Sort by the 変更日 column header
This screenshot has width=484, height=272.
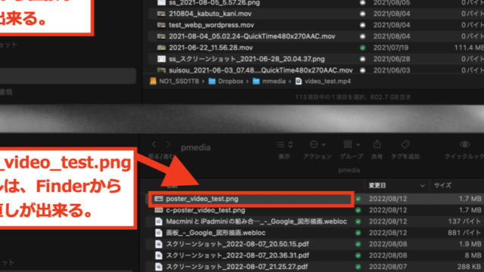(x=377, y=185)
